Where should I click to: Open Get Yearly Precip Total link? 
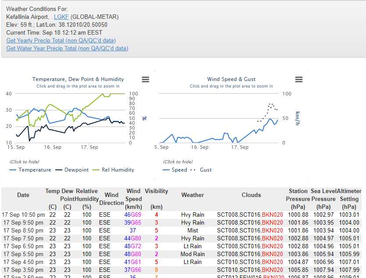tap(61, 40)
